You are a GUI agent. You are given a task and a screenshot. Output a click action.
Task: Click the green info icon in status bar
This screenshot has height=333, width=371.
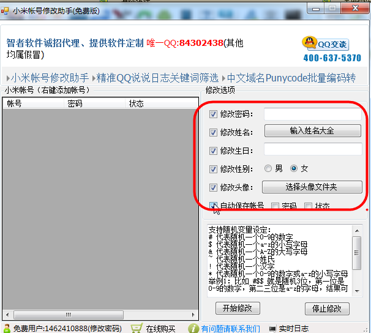193,328
